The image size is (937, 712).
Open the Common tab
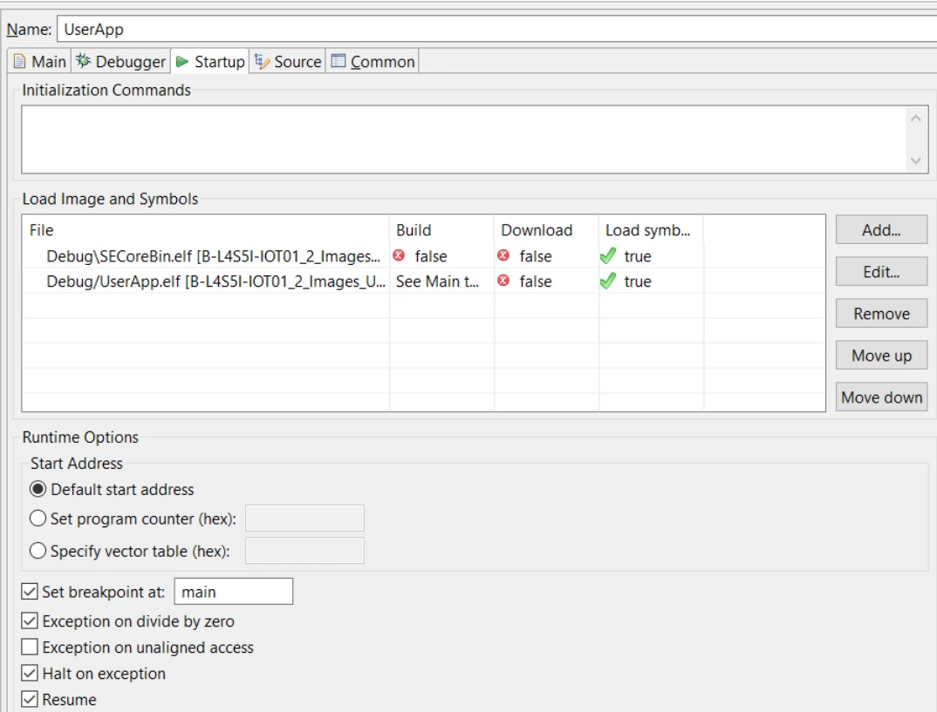click(373, 62)
